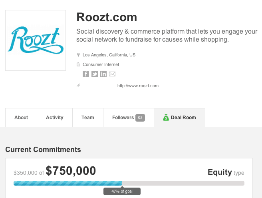Visit the http://www.roozt.com link

138,86
